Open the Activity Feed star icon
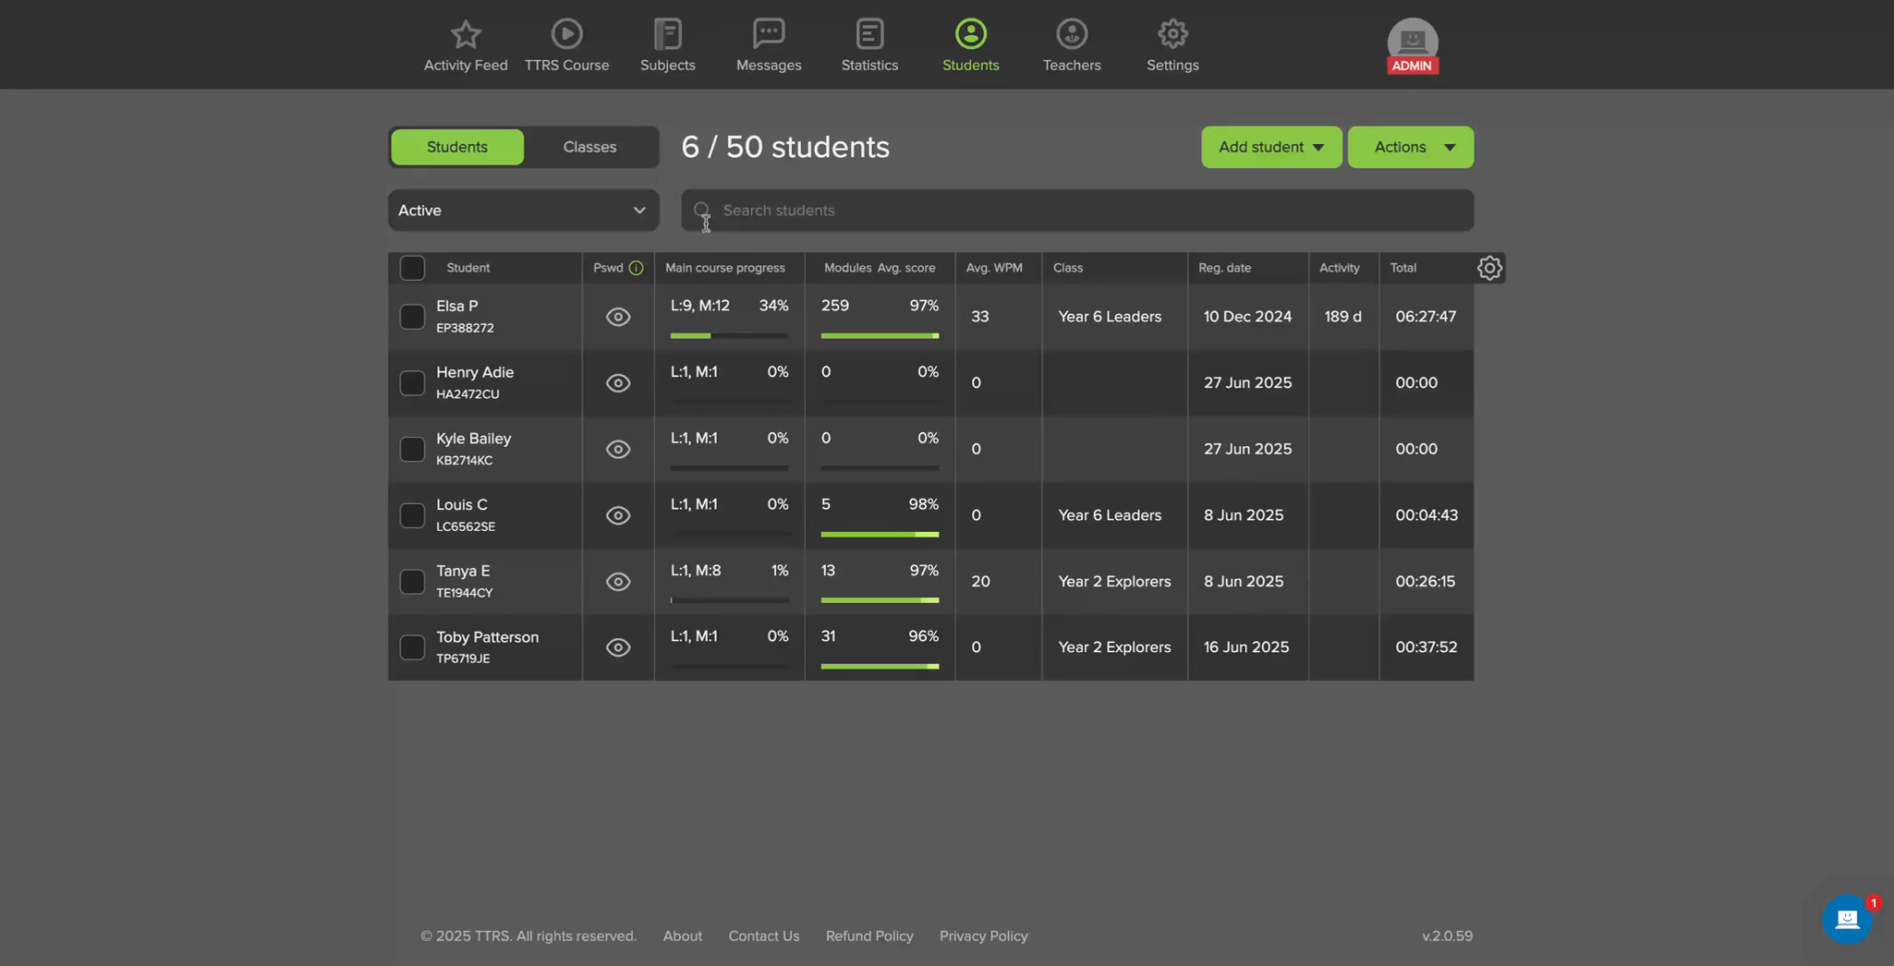The width and height of the screenshot is (1894, 966). pos(466,35)
